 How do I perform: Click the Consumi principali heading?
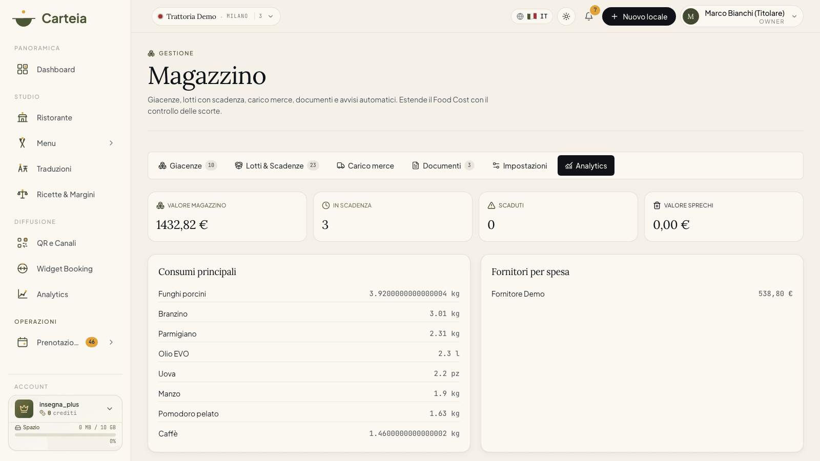197,272
